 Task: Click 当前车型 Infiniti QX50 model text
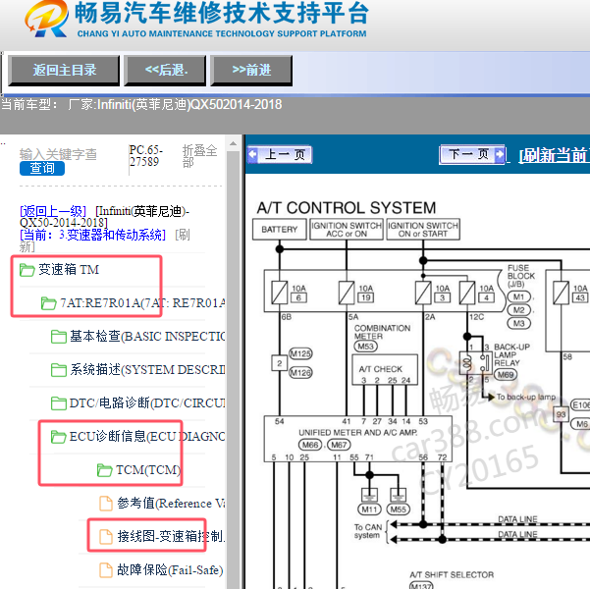click(x=141, y=104)
